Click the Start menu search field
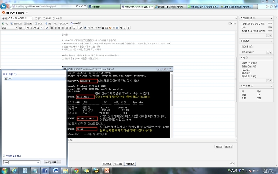The image size is (278, 174). 22,162
